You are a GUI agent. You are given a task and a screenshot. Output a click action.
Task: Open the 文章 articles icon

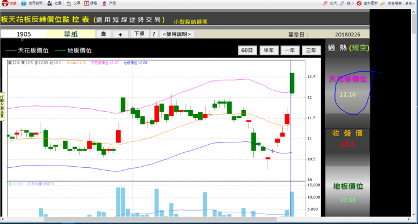point(69,3)
